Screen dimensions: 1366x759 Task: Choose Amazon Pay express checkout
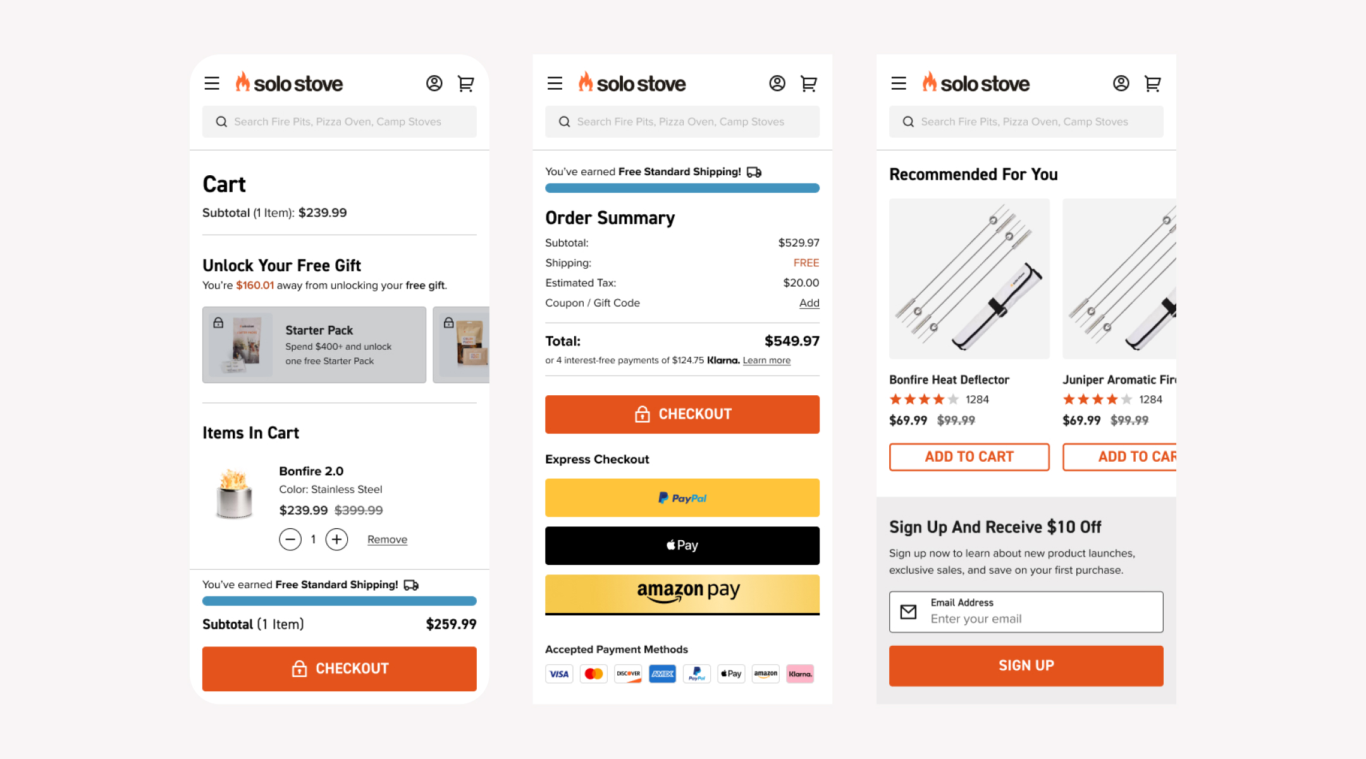click(682, 595)
